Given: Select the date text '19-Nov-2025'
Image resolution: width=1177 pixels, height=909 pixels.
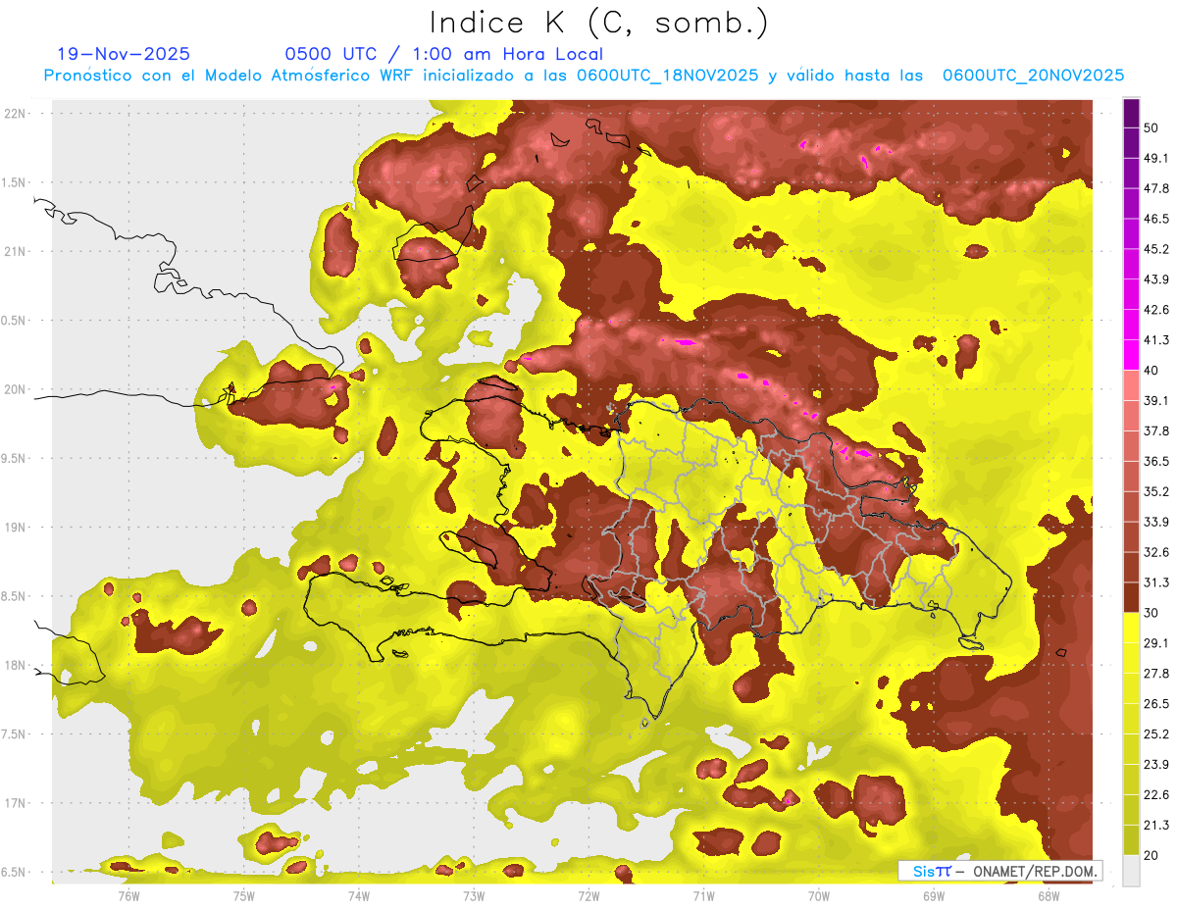Looking at the screenshot, I should (124, 54).
